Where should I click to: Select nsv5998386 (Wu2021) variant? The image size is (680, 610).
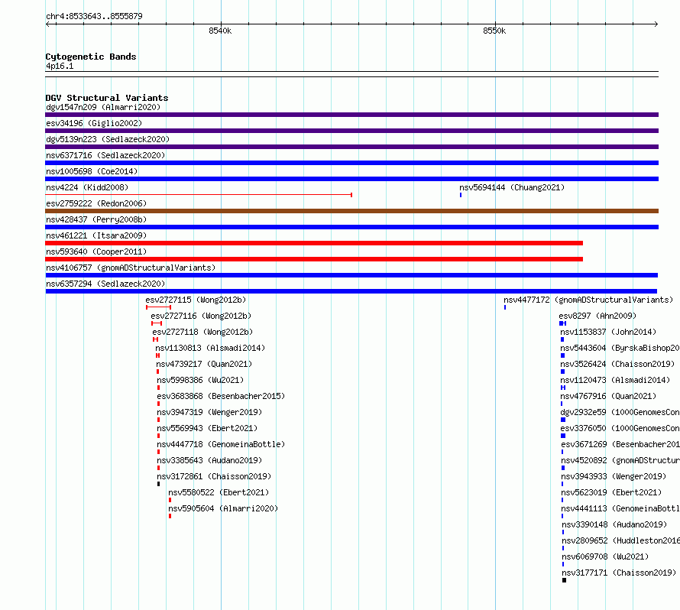tap(200, 380)
